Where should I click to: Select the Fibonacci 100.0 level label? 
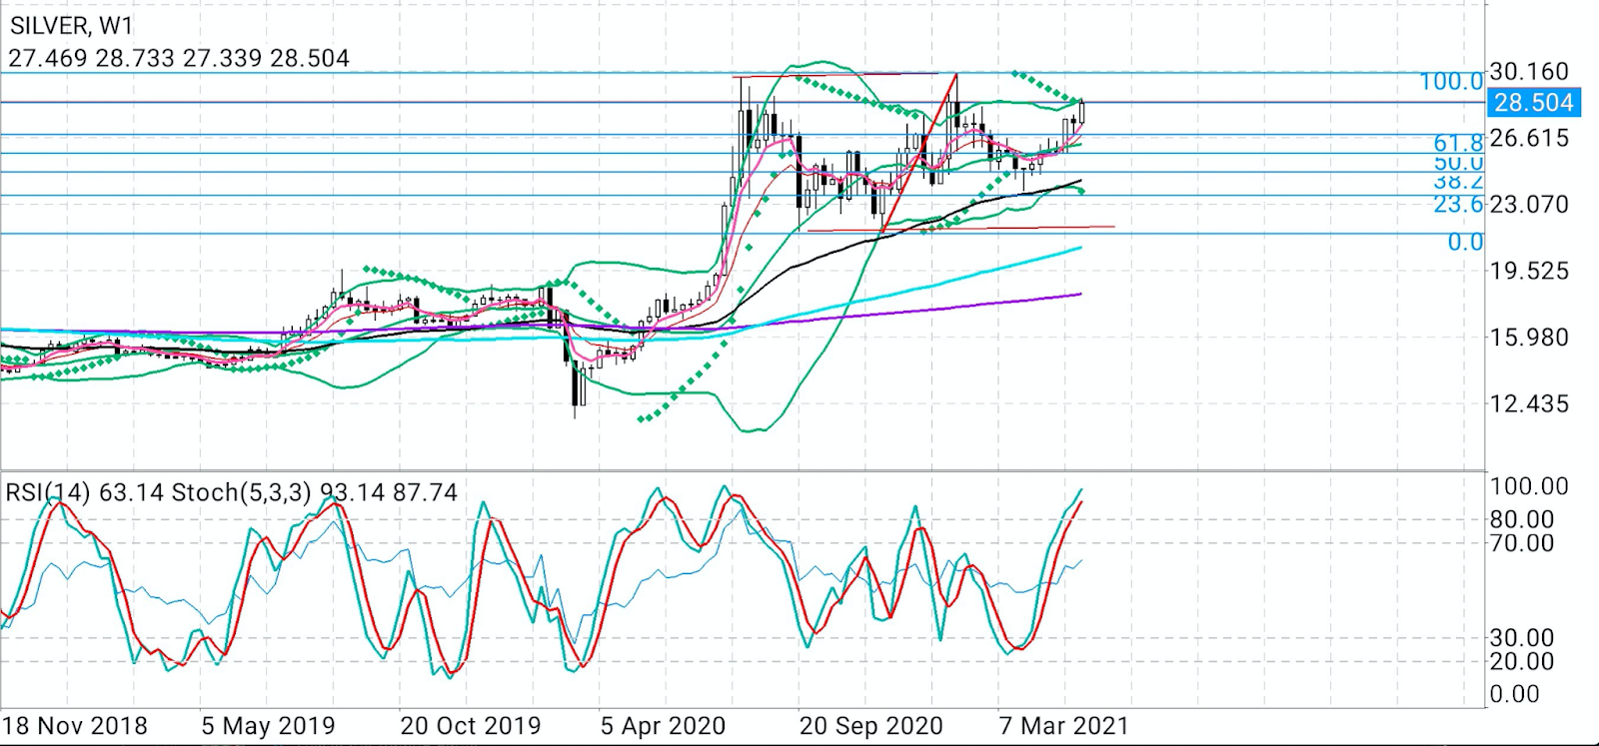(x=1452, y=82)
